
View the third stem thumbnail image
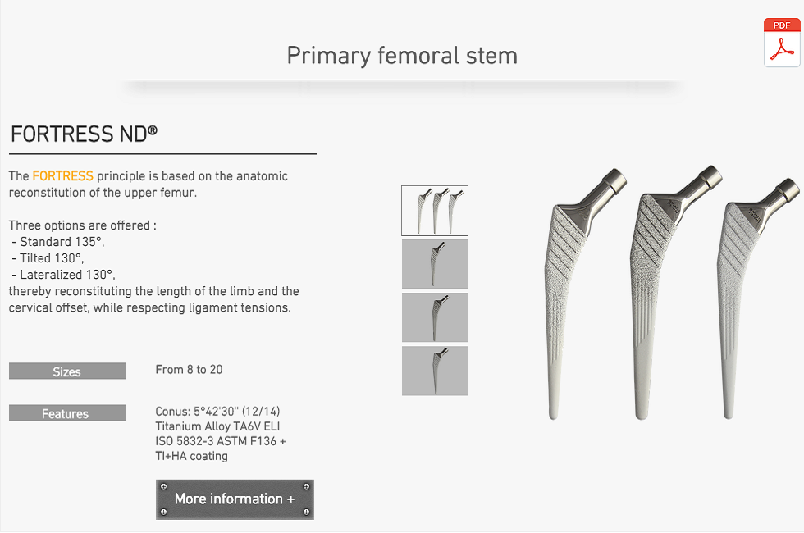pos(435,317)
